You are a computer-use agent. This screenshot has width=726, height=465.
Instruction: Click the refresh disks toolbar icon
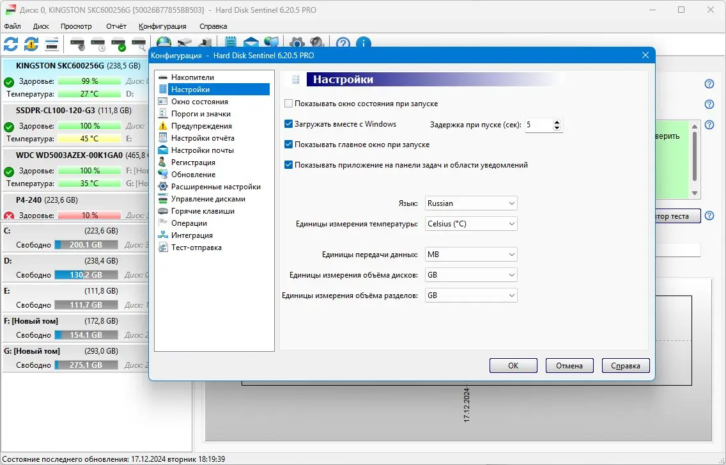click(11, 44)
